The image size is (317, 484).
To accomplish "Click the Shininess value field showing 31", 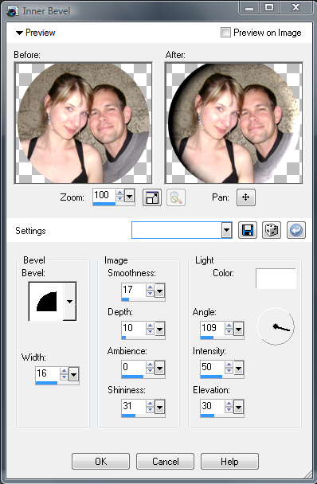I will 134,406.
